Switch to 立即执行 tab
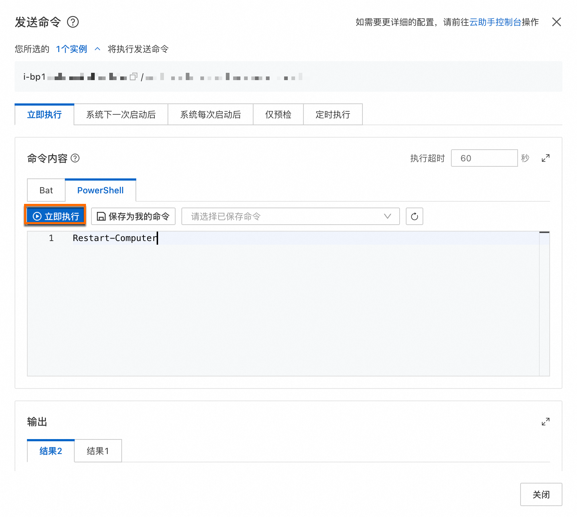Screen dimensions: 577x517 [x=44, y=115]
